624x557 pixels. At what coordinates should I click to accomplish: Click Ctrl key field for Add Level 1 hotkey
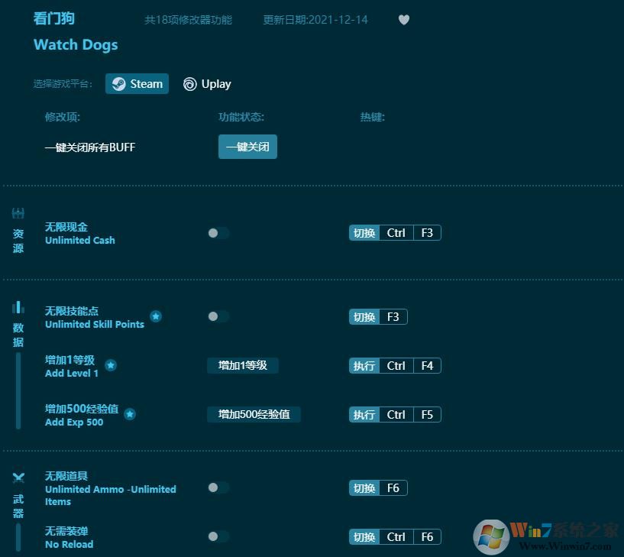tap(396, 366)
